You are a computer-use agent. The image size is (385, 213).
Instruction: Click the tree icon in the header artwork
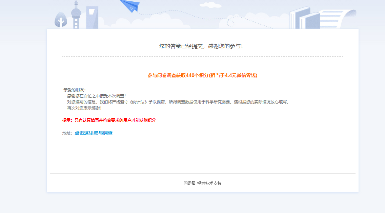click(61, 19)
